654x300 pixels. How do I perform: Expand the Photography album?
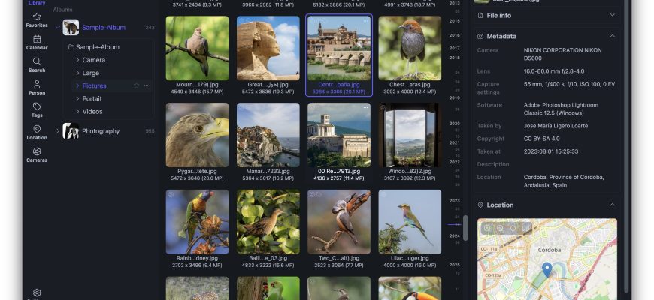pos(58,131)
